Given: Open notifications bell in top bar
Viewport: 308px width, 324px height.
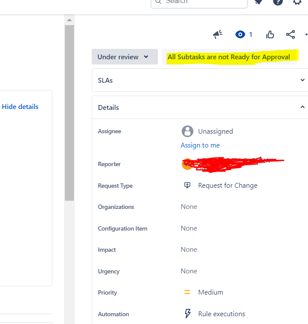Looking at the screenshot, I should tap(258, 2).
